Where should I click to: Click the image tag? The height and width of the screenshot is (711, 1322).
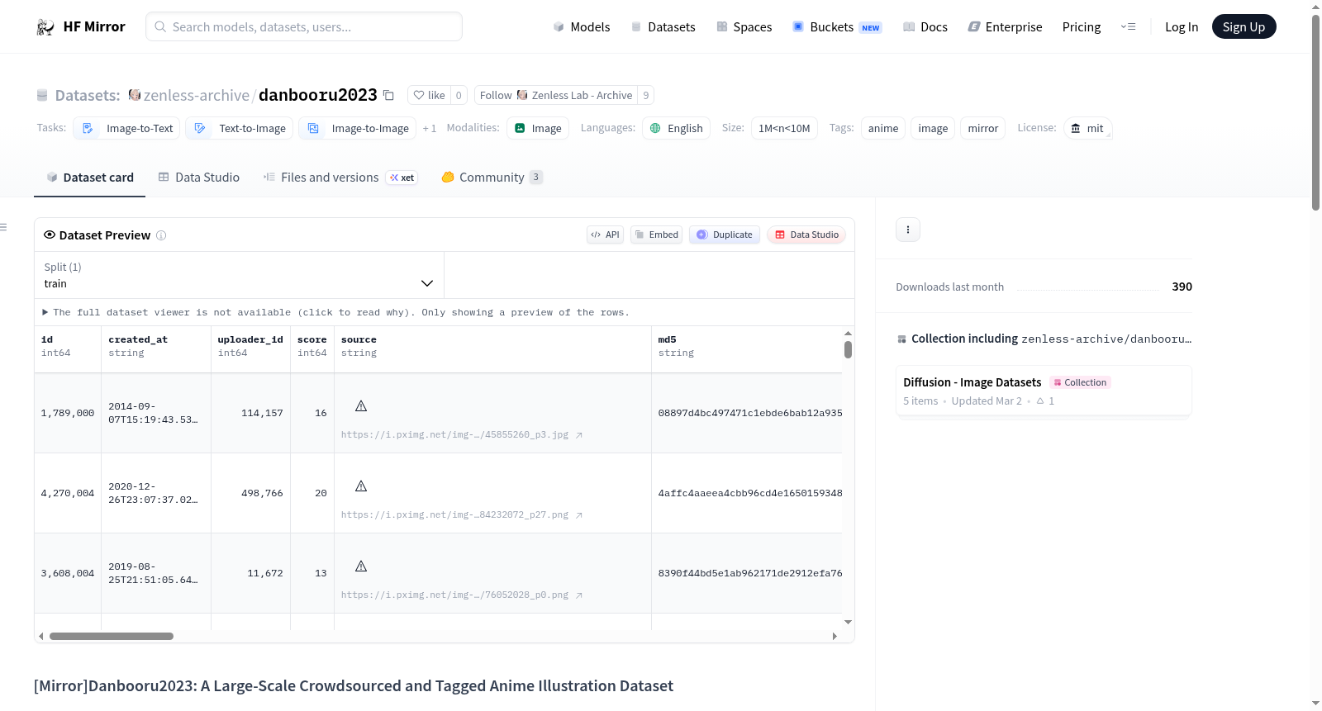933,128
